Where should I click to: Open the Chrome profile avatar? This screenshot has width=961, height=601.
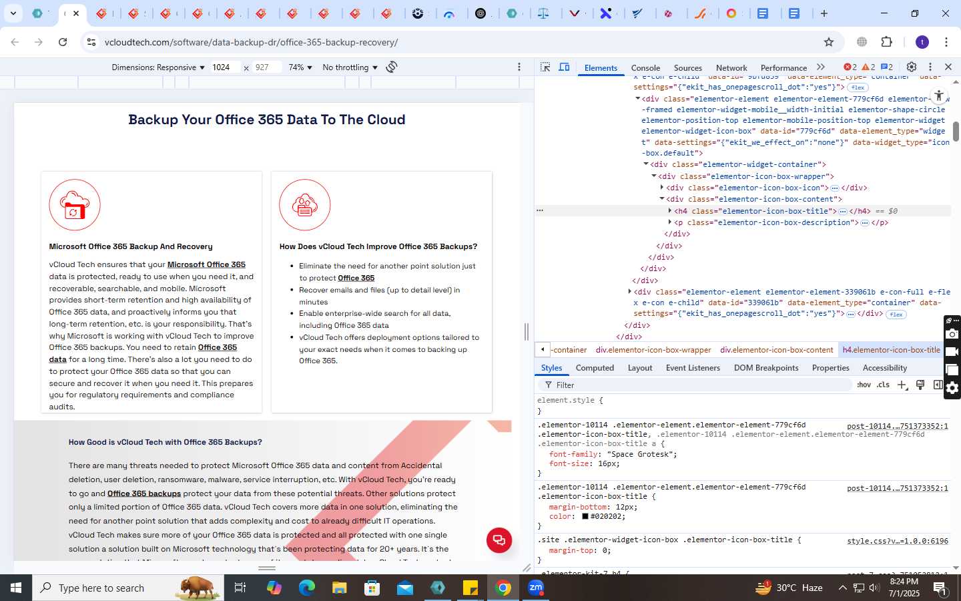pyautogui.click(x=922, y=42)
